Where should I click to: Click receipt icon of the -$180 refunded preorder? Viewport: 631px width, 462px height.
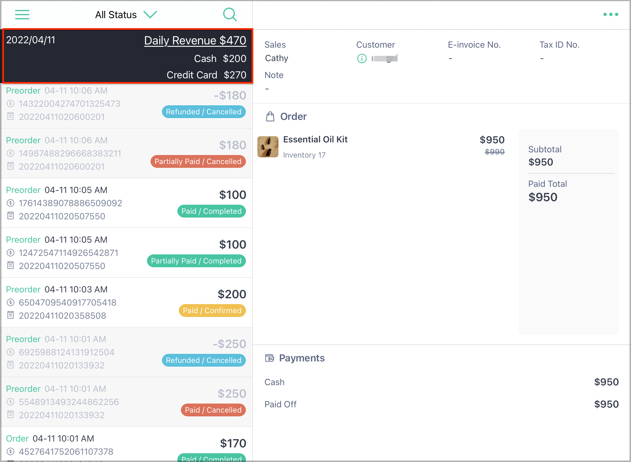11,116
